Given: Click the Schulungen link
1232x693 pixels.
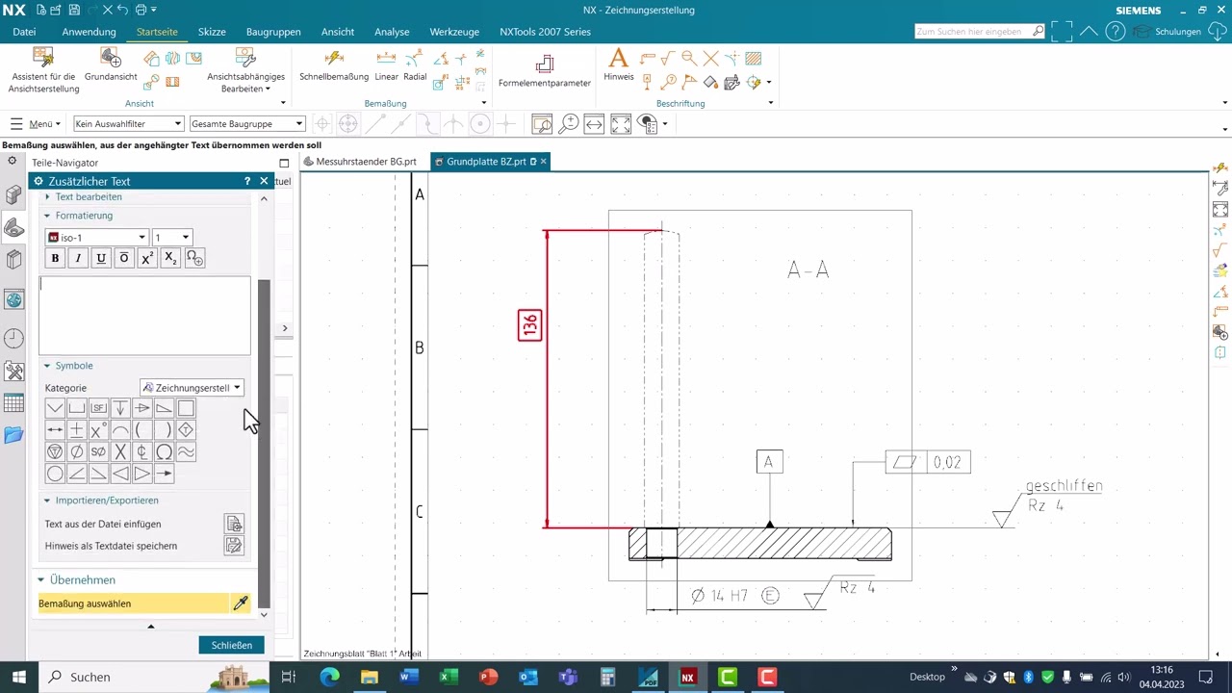Looking at the screenshot, I should tap(1178, 32).
